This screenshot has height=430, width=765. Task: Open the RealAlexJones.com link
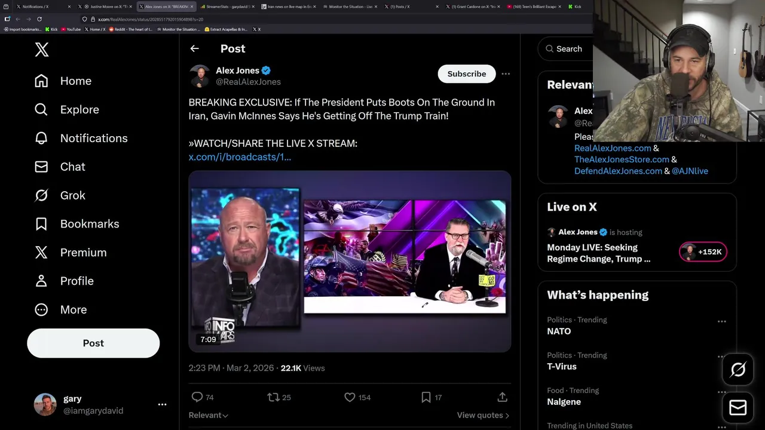613,148
